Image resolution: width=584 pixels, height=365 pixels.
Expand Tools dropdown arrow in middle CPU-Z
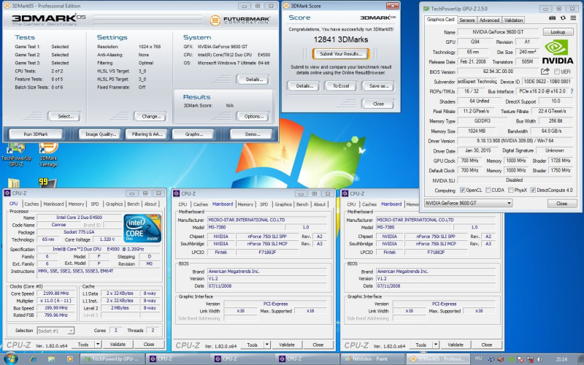point(267,345)
